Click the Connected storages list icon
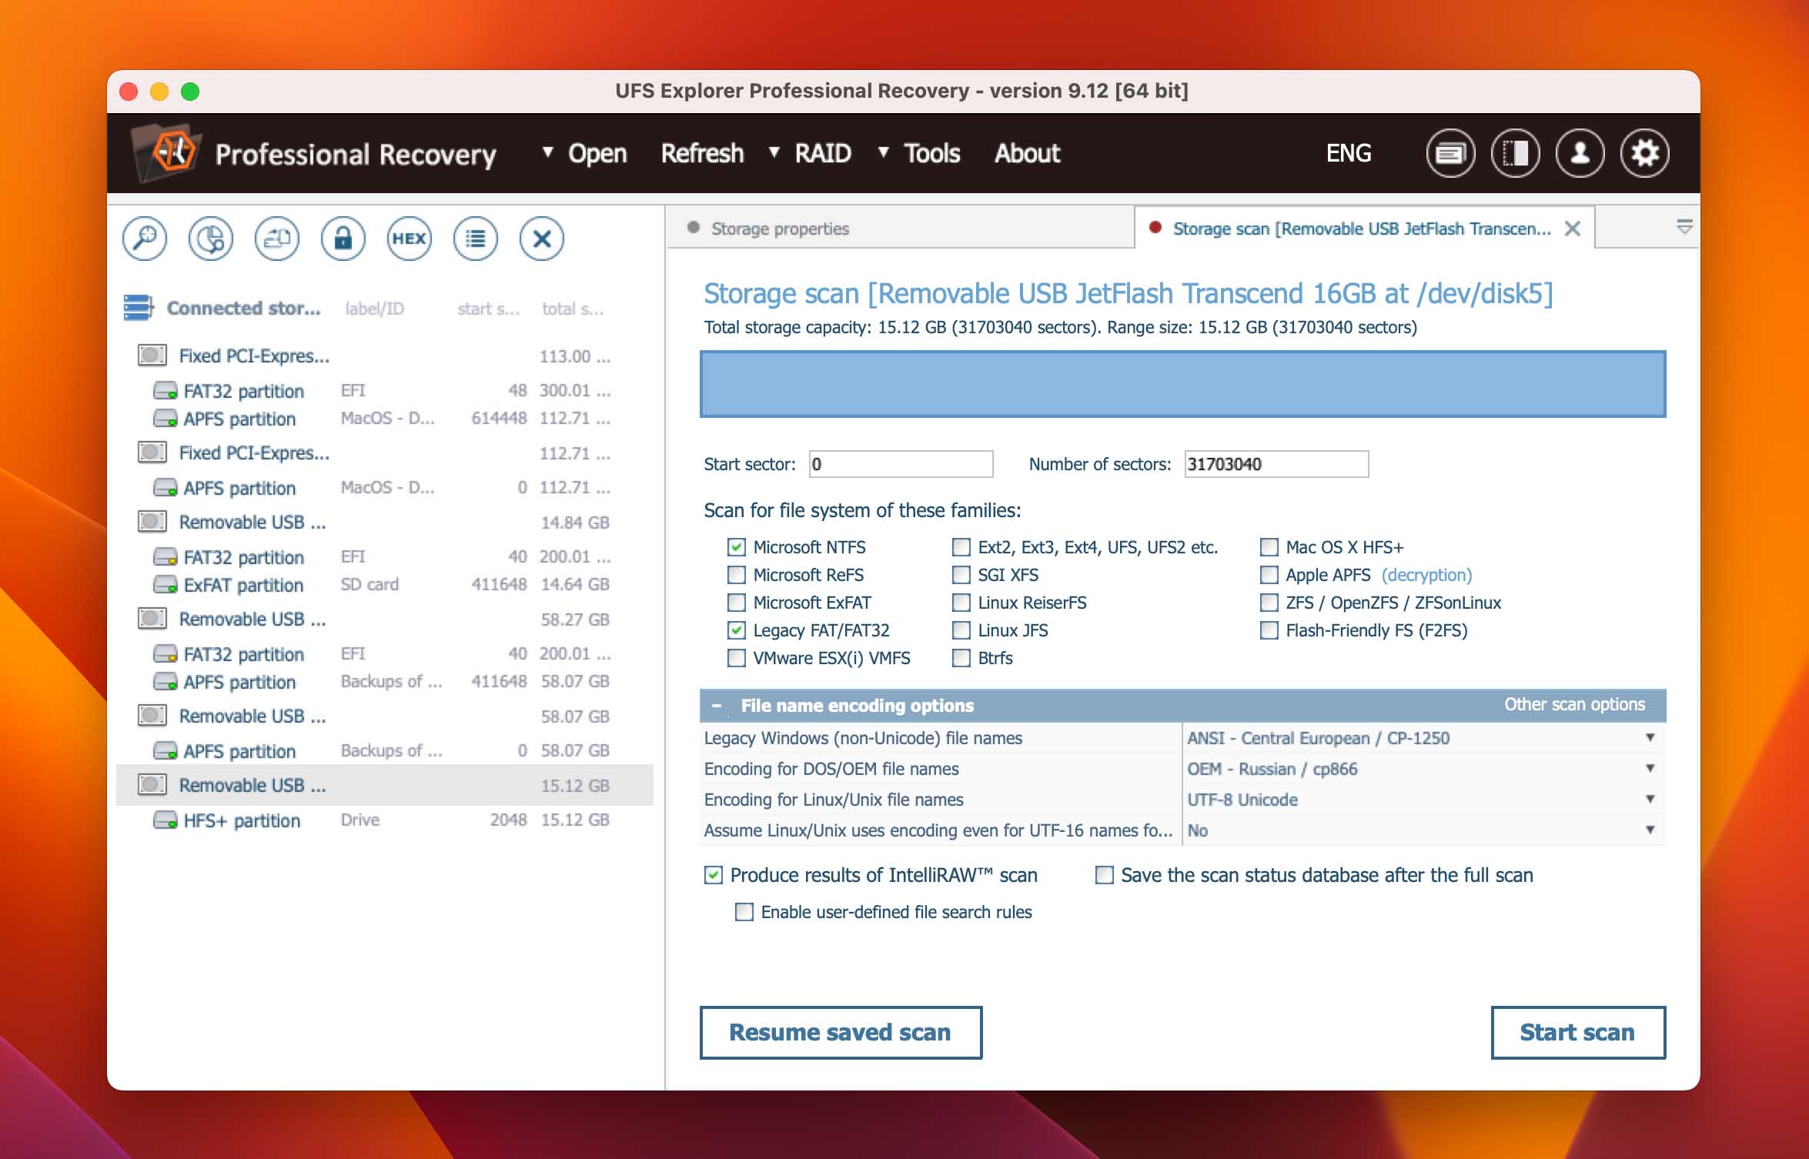The height and width of the screenshot is (1159, 1809). tap(139, 307)
